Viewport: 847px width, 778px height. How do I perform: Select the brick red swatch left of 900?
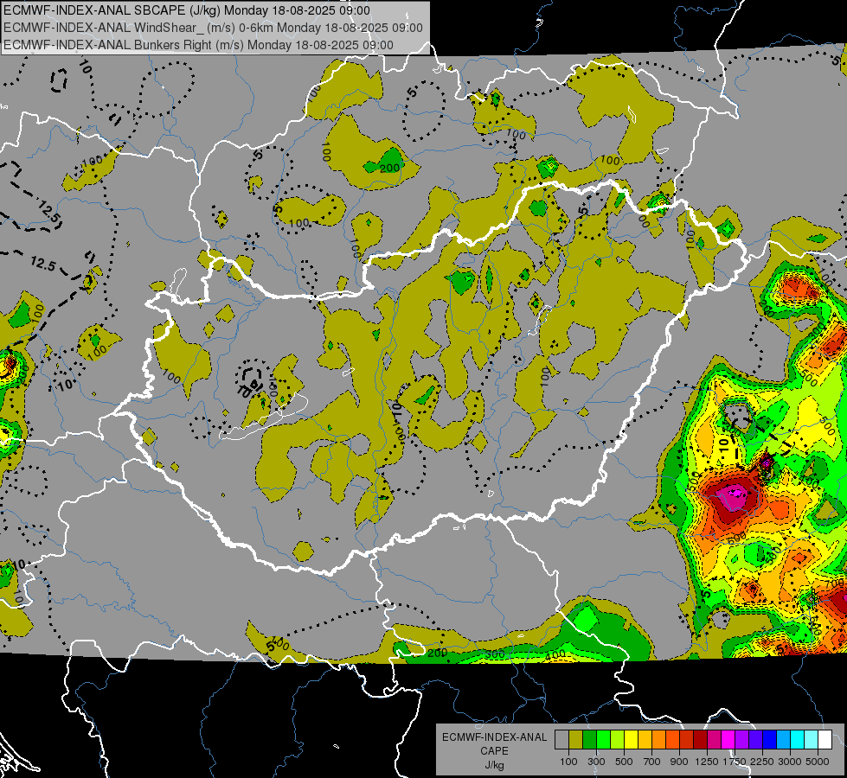pos(687,740)
